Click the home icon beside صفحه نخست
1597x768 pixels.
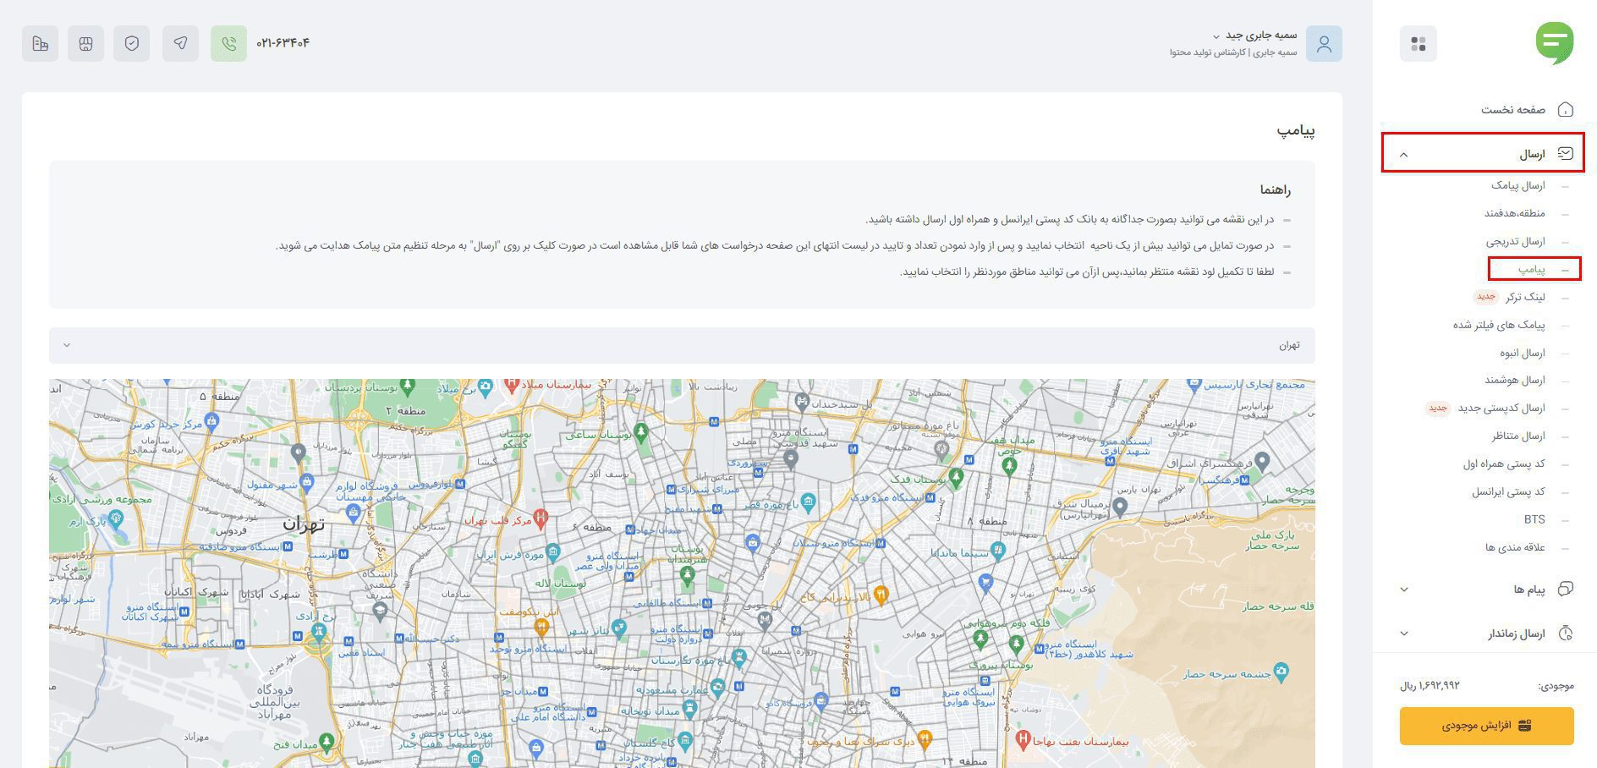[1565, 110]
